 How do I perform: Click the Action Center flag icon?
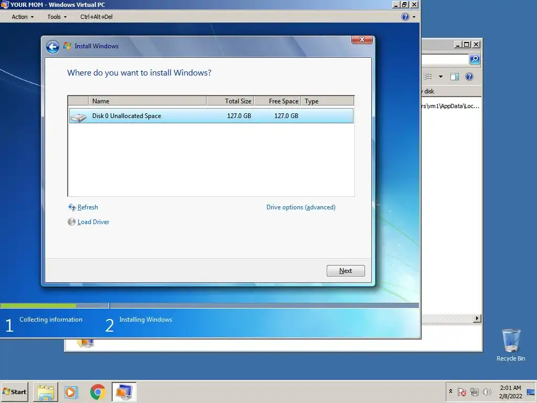click(x=461, y=391)
